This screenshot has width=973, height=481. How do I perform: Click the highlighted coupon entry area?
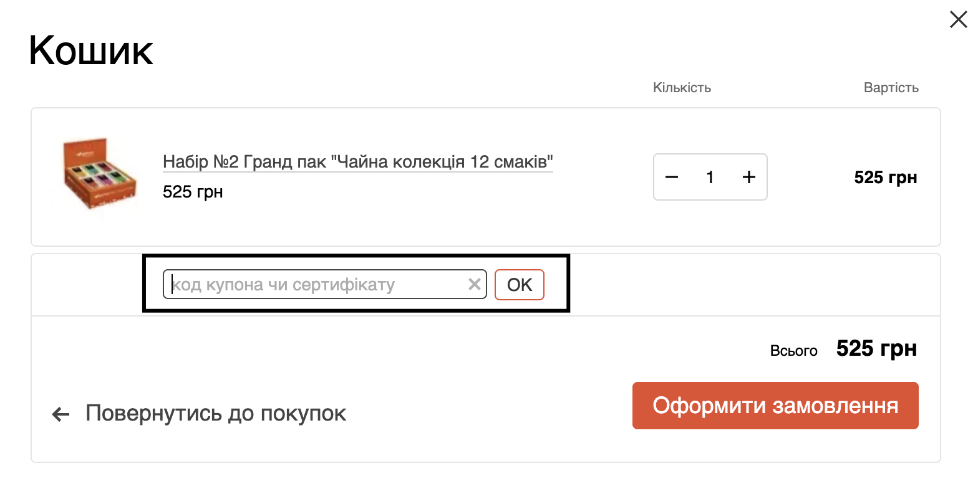pos(356,284)
